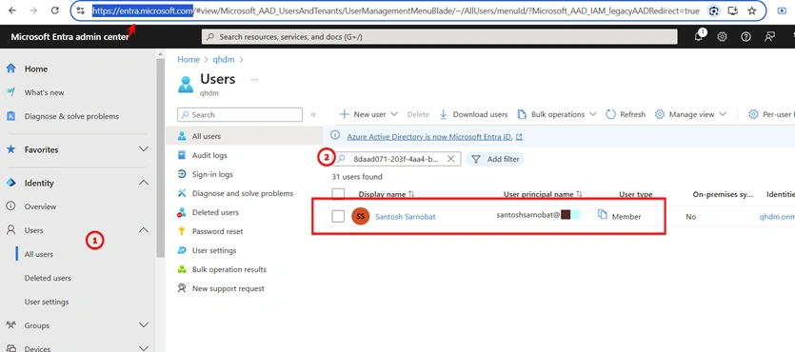Click the Add filter button
This screenshot has width=795, height=352.
[x=495, y=159]
